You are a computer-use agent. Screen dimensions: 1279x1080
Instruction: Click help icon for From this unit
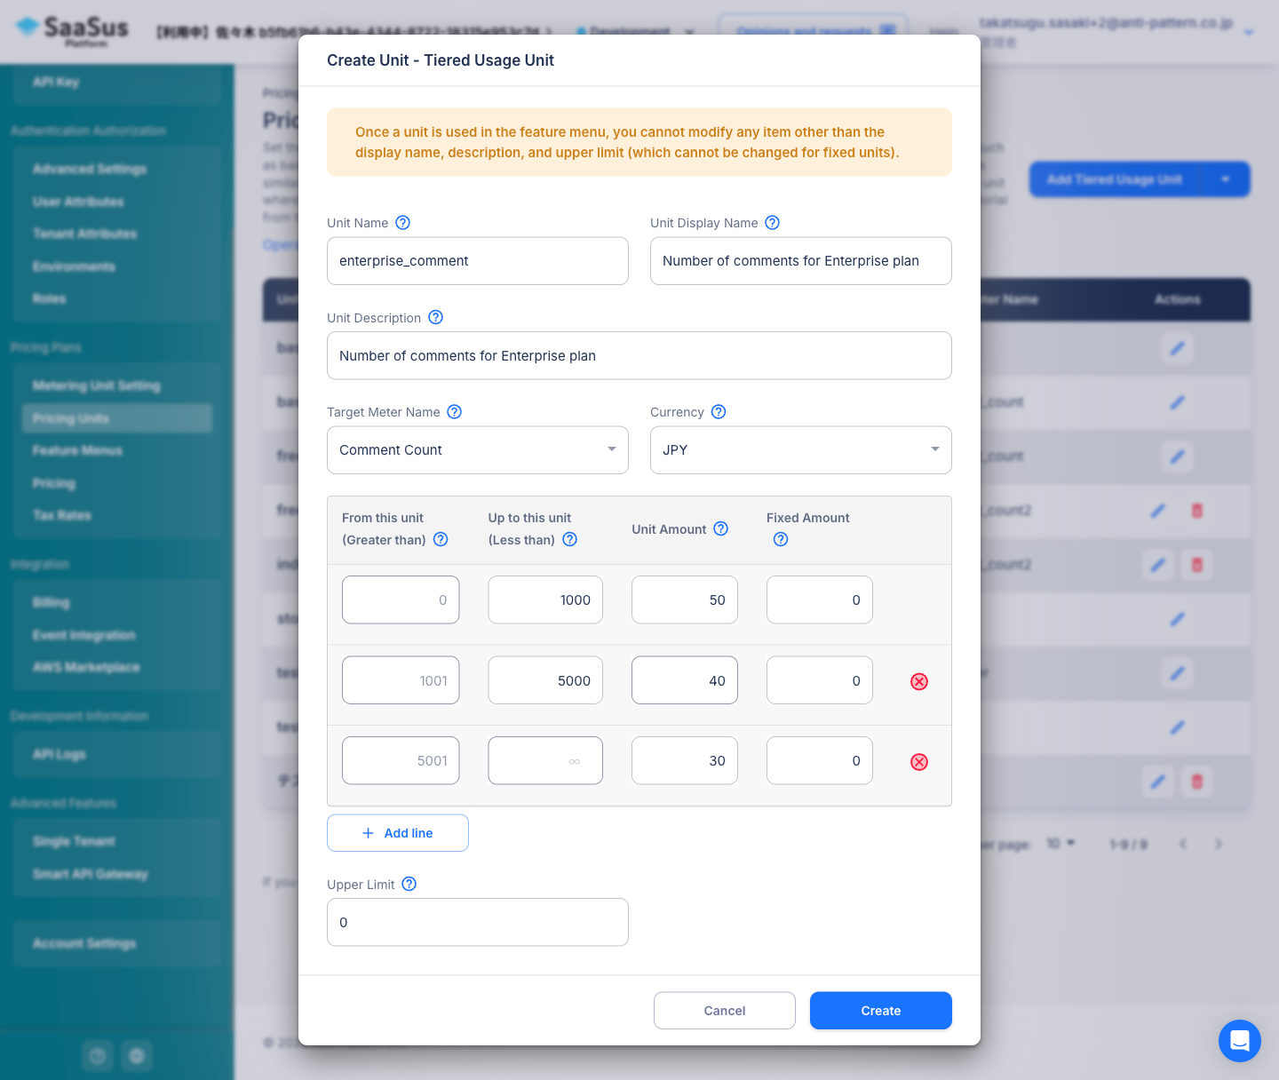point(440,539)
